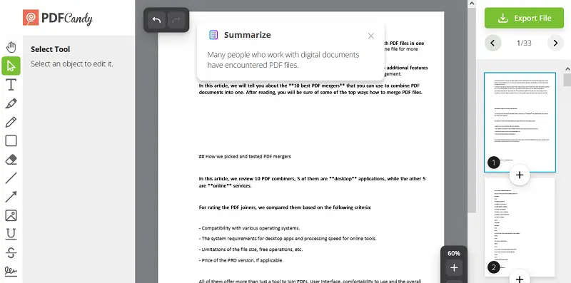Go to the next page
The height and width of the screenshot is (283, 571).
click(x=555, y=43)
